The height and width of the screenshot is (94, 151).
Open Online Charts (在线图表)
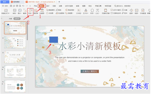coord(60,13)
